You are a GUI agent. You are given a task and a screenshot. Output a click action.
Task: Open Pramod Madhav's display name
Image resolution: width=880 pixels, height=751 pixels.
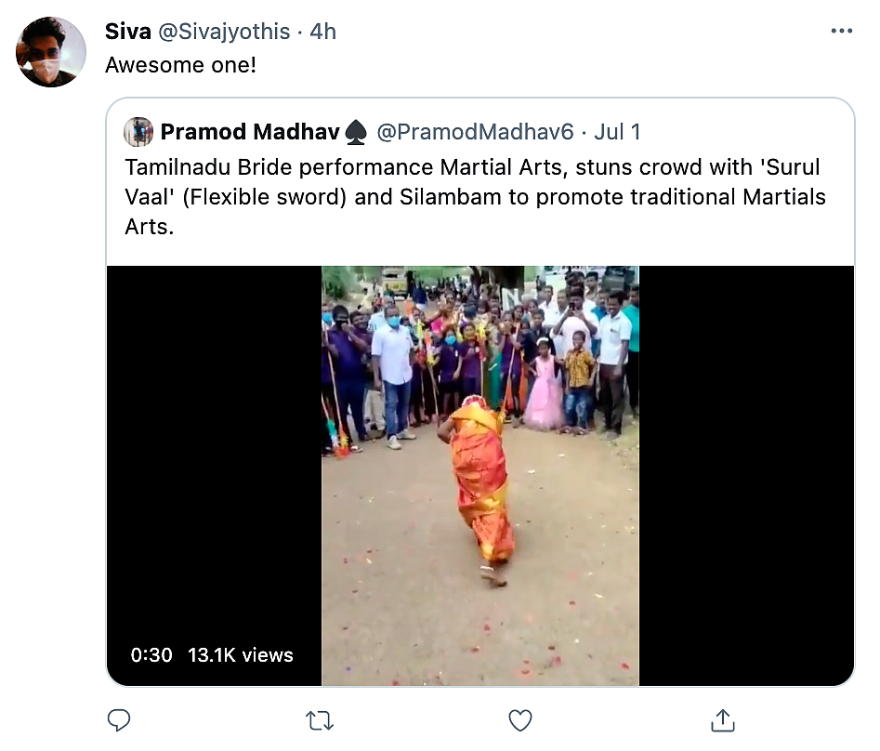250,132
